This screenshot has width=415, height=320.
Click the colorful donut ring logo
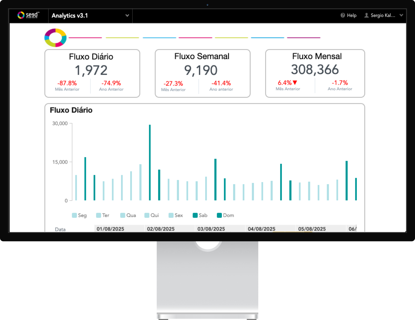(55, 38)
